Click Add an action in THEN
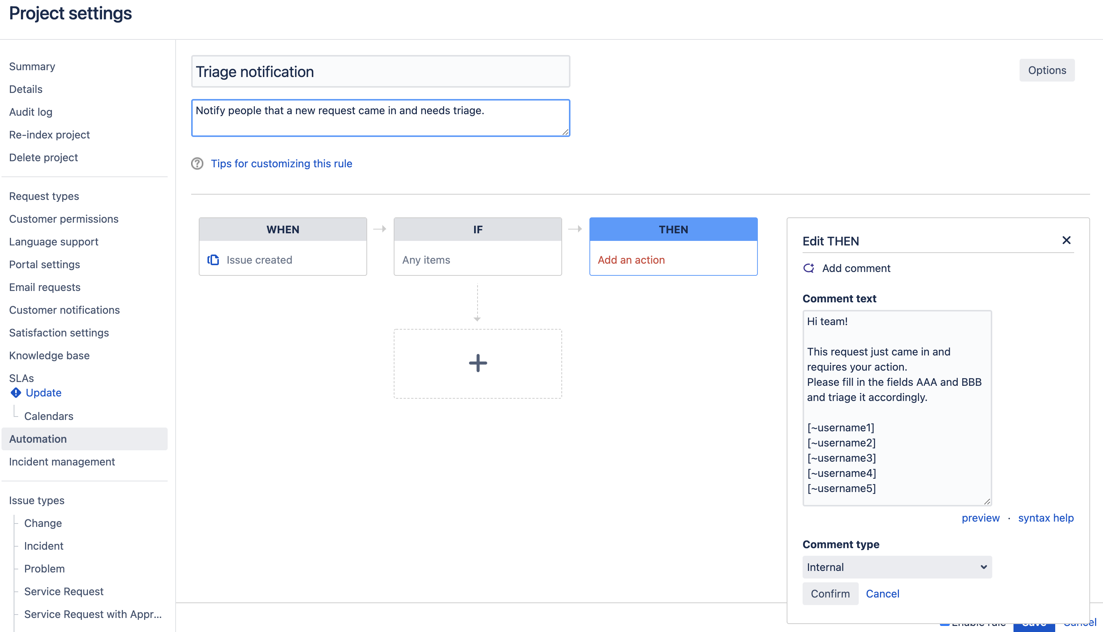1103x632 pixels. pos(631,259)
